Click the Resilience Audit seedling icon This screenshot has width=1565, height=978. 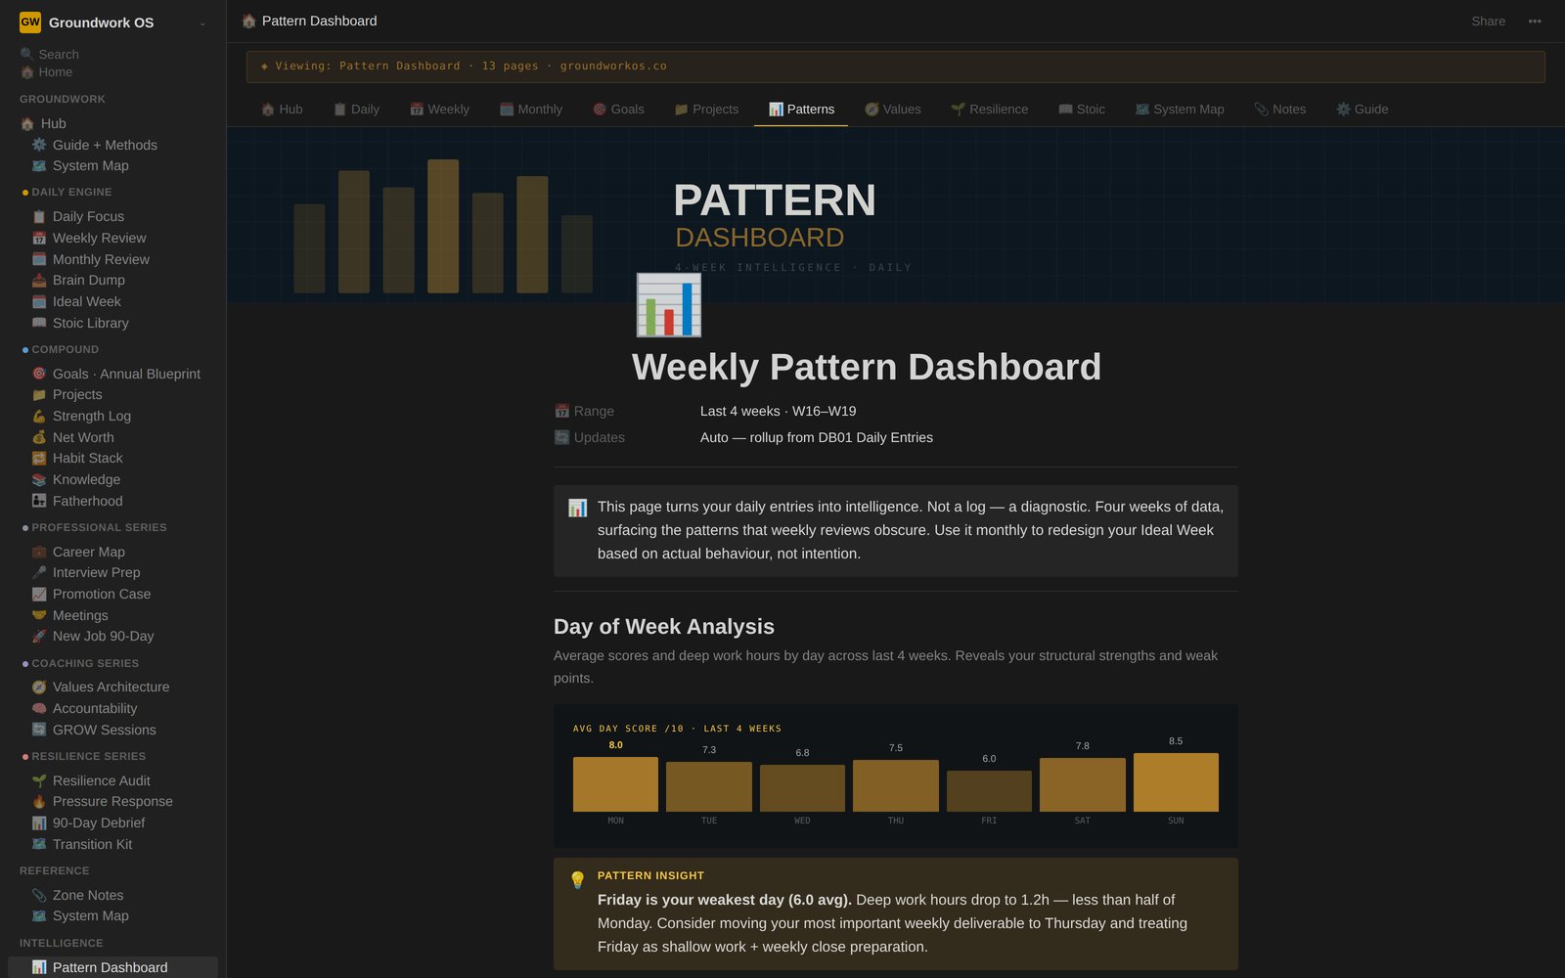(39, 780)
